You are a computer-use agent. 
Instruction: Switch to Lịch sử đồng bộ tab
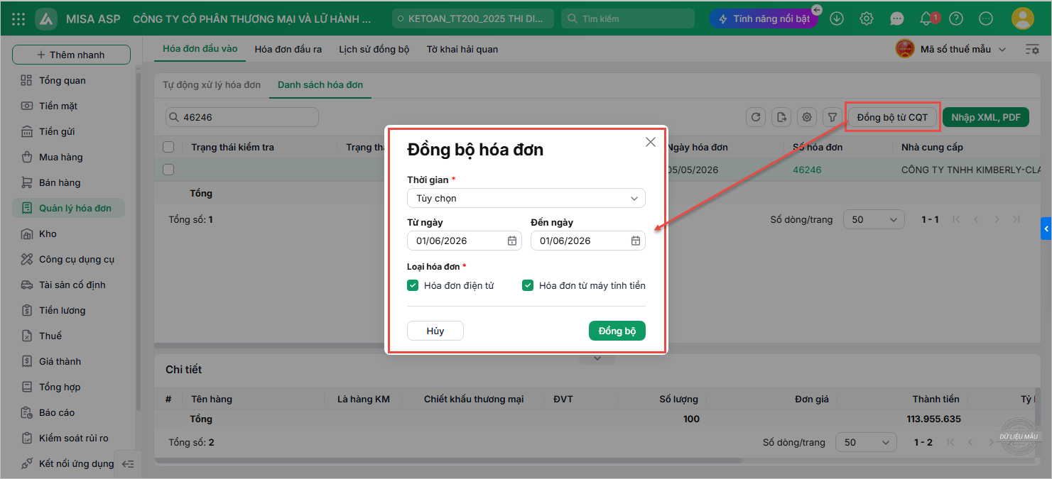click(x=374, y=49)
